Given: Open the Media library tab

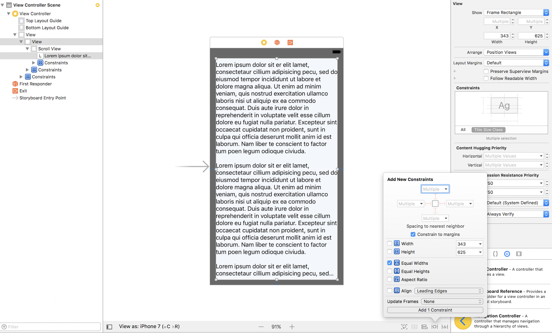Looking at the screenshot, I should pos(519,254).
